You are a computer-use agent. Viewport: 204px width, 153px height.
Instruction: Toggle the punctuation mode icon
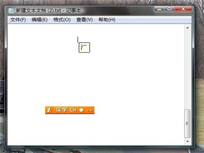tap(89, 110)
